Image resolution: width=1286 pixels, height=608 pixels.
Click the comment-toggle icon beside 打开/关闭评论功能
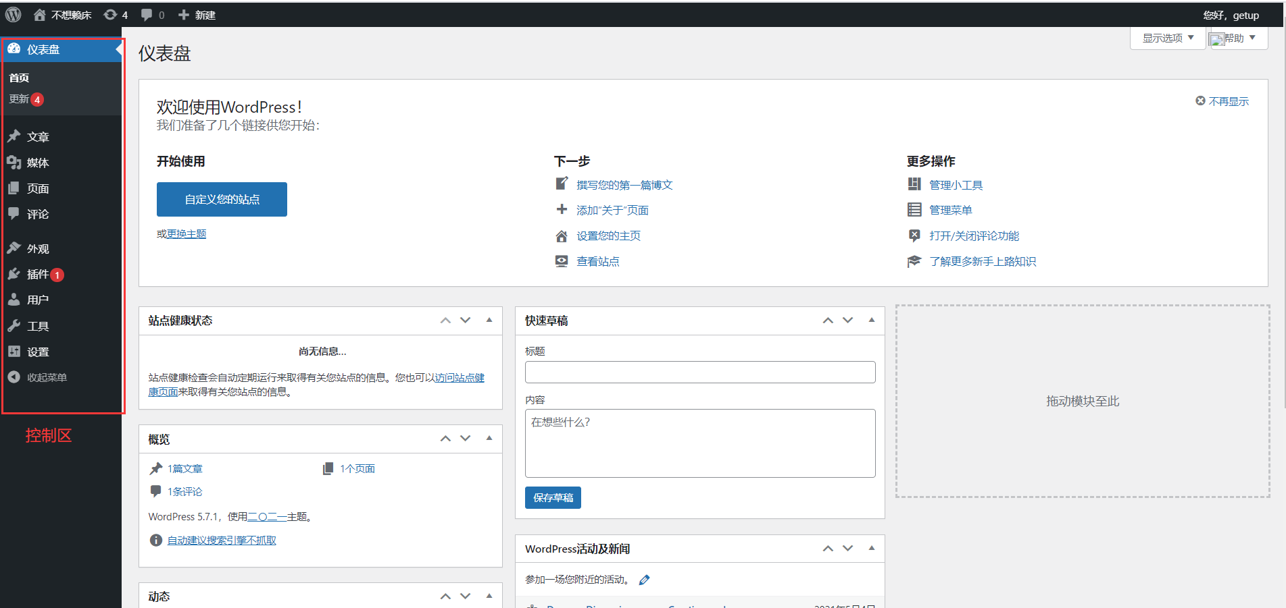click(914, 236)
